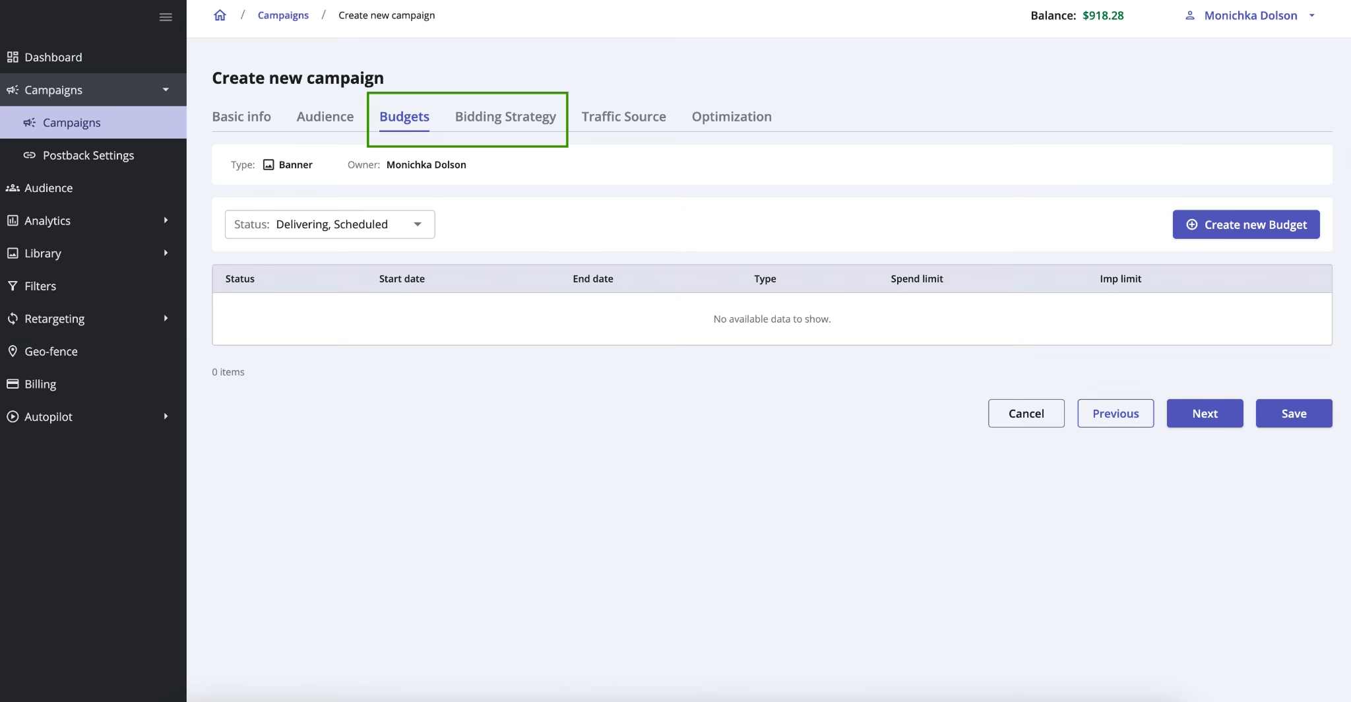Click the Audience people icon in sidebar
The width and height of the screenshot is (1351, 702).
tap(13, 188)
